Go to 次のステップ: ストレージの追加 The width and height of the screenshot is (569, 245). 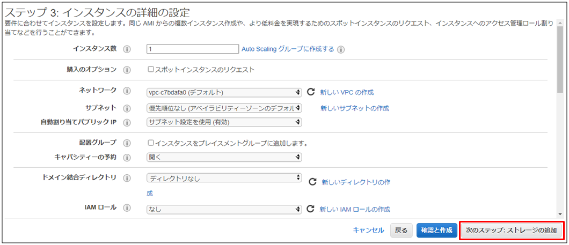coord(511,230)
